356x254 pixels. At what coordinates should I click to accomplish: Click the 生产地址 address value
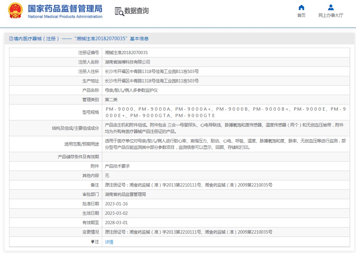[x=152, y=81]
